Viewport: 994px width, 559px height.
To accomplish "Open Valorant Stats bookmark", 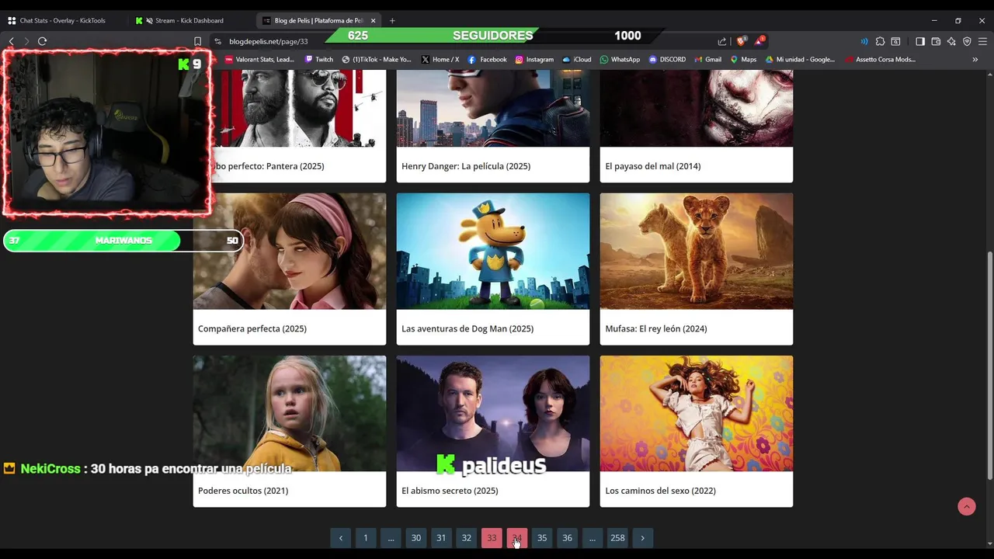I will pos(260,59).
